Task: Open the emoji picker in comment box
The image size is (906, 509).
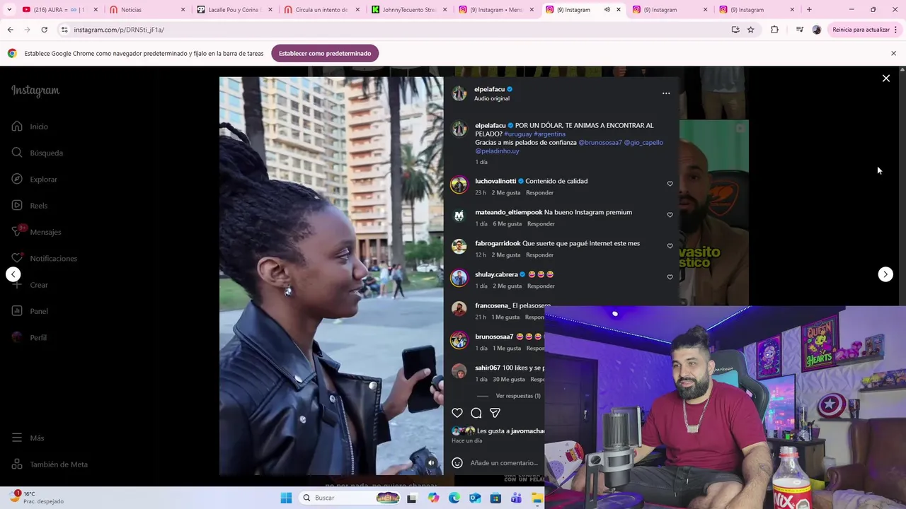Action: point(457,463)
